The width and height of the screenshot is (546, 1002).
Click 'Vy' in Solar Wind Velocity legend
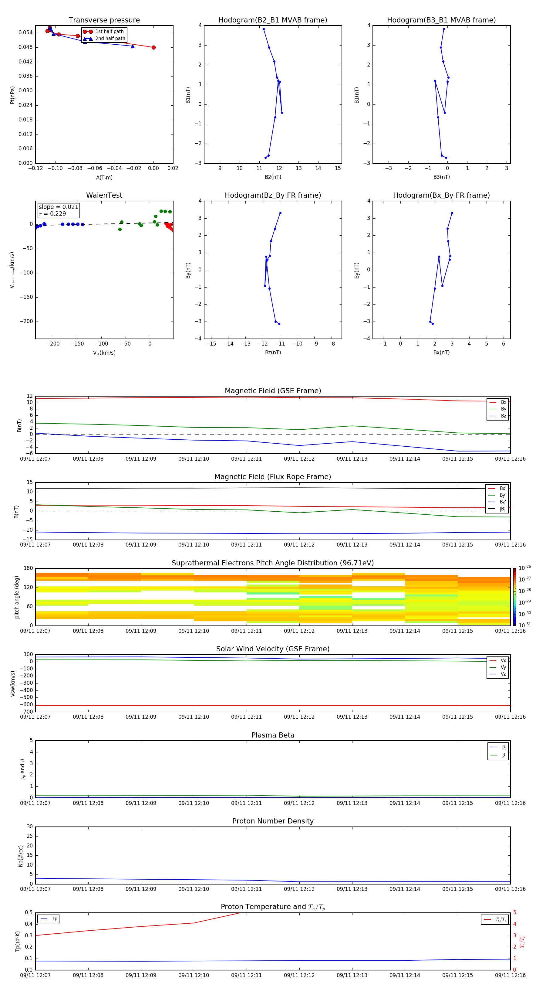tap(503, 667)
